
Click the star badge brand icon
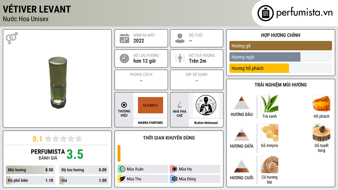coord(124,105)
